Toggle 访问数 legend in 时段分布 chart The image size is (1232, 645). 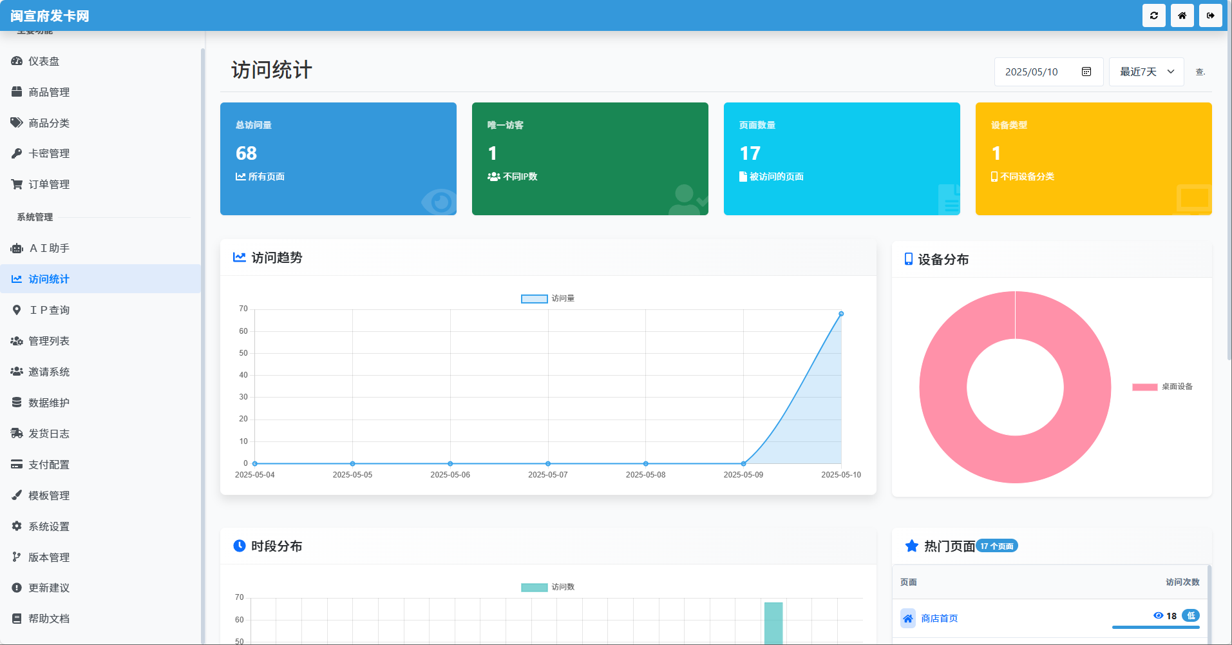pyautogui.click(x=547, y=587)
